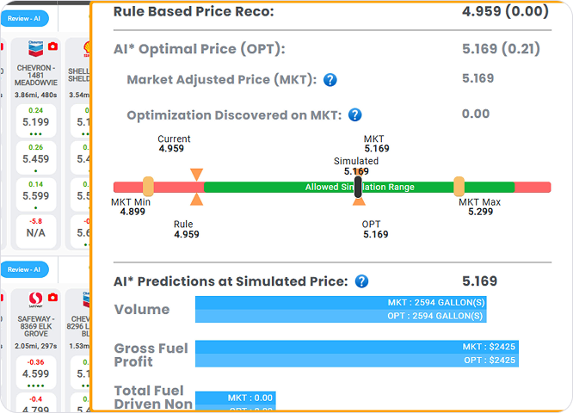Viewport: 573px width, 413px height.
Task: Click help icon beside Optimization Discovered on MKT
Action: [354, 115]
